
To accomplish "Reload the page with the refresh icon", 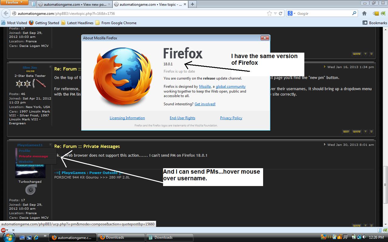I will [281, 13].
